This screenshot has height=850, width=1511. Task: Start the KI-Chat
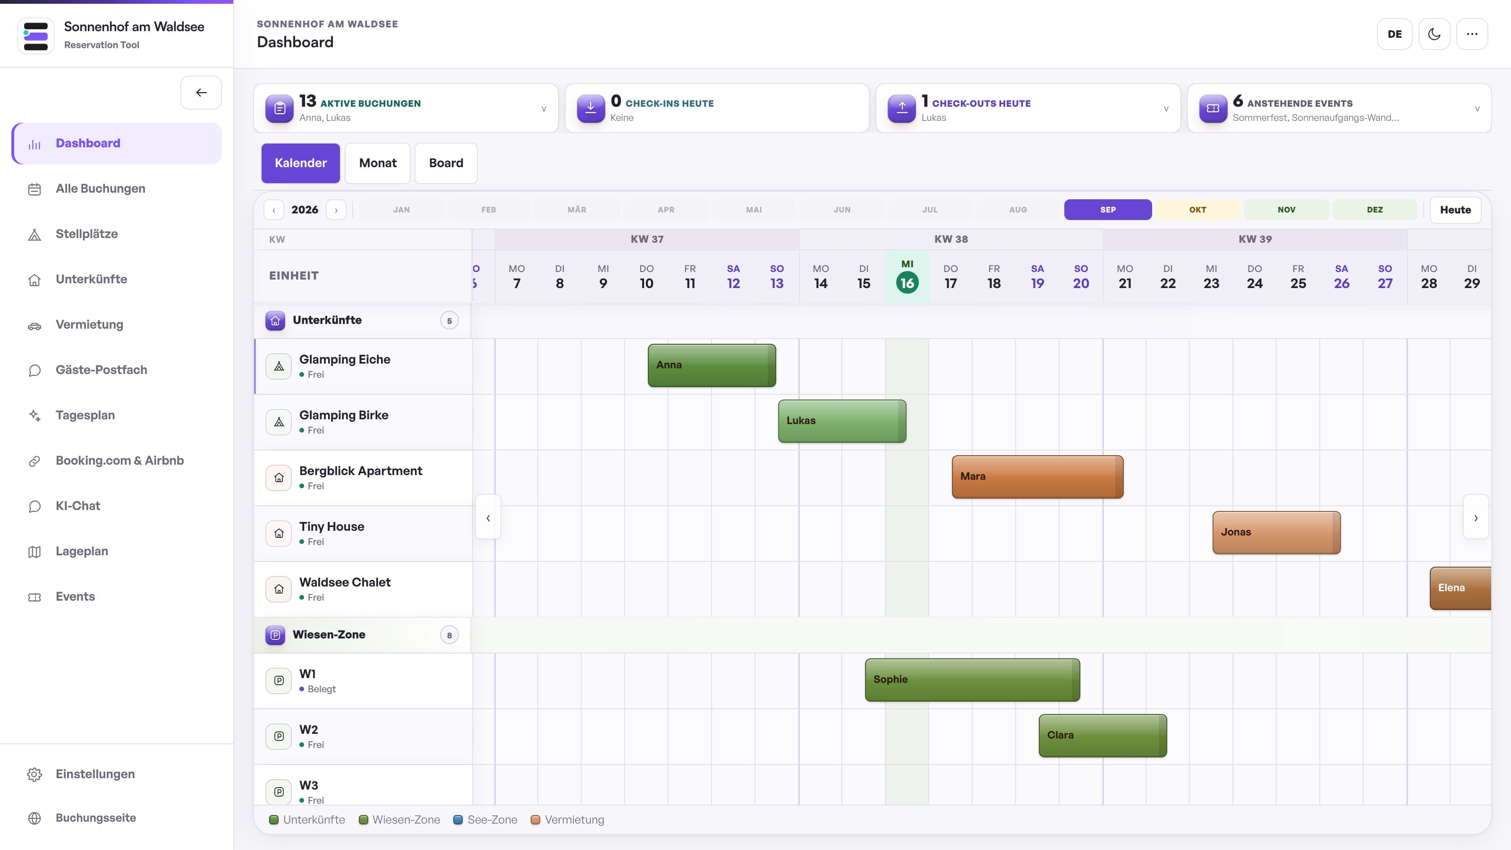point(117,506)
